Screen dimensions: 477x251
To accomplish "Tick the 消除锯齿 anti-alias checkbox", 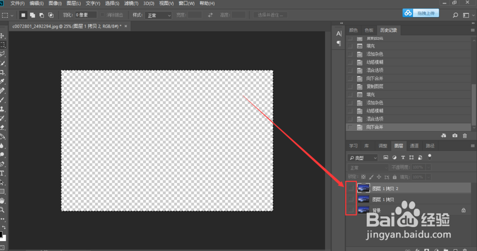I will click(x=102, y=15).
